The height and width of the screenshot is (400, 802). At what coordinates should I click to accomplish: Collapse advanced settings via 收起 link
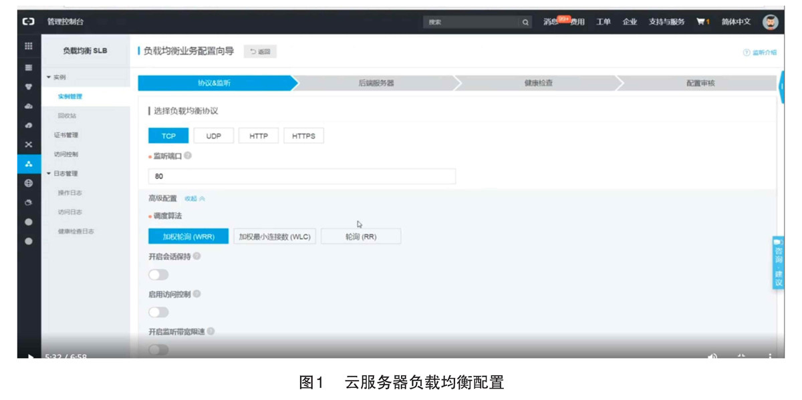(x=194, y=198)
